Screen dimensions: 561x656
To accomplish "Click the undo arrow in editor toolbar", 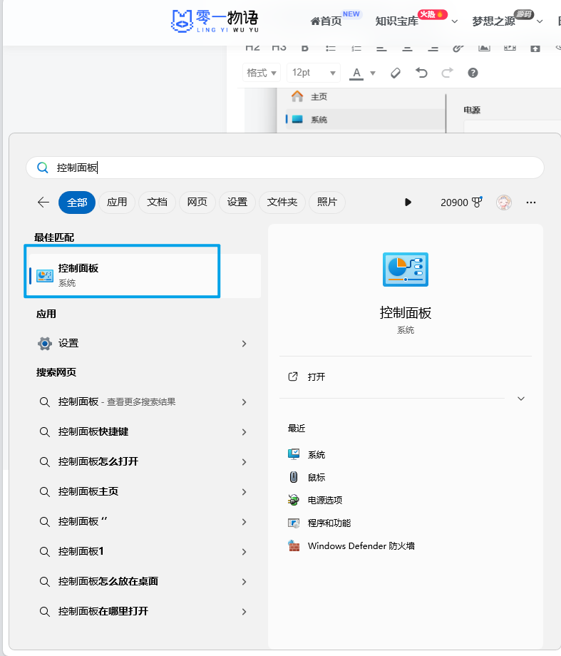I will click(x=421, y=73).
